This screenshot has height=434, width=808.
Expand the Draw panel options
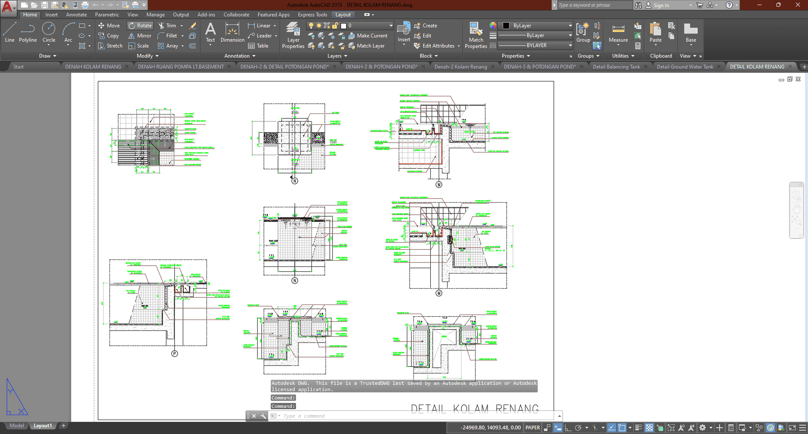pyautogui.click(x=48, y=56)
